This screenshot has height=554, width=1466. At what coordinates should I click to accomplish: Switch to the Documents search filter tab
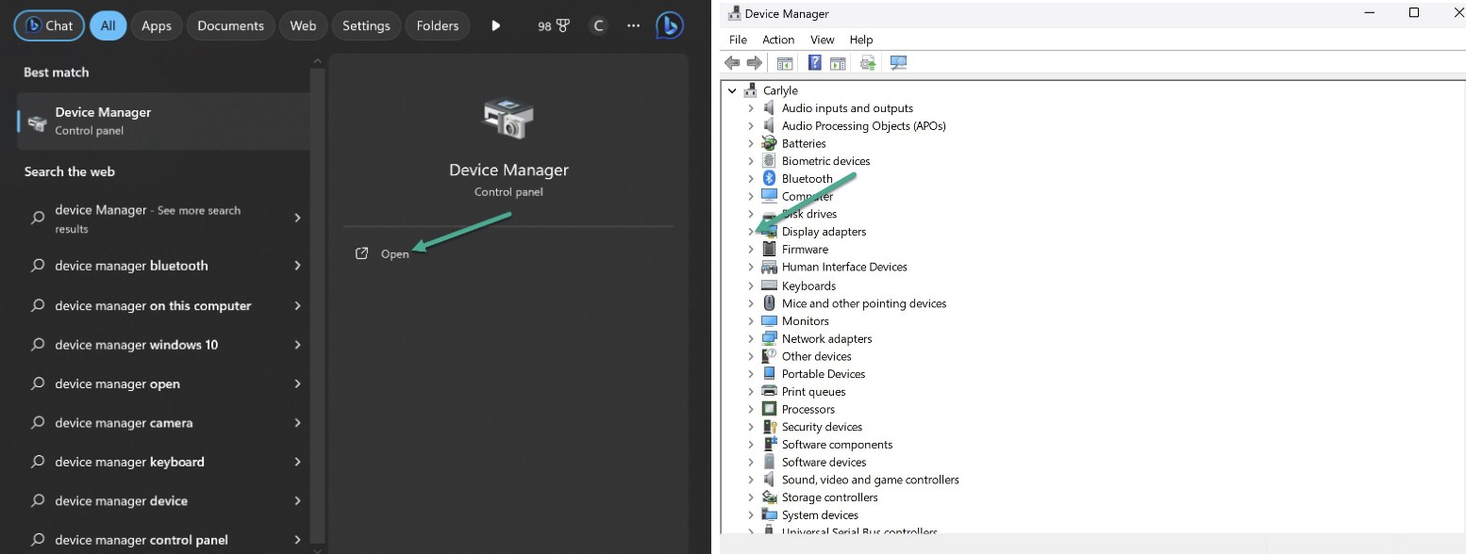pos(231,25)
